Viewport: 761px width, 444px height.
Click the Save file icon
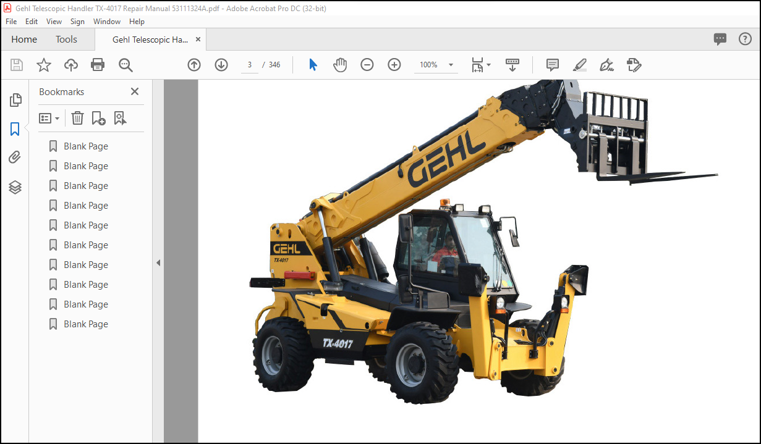coord(17,65)
